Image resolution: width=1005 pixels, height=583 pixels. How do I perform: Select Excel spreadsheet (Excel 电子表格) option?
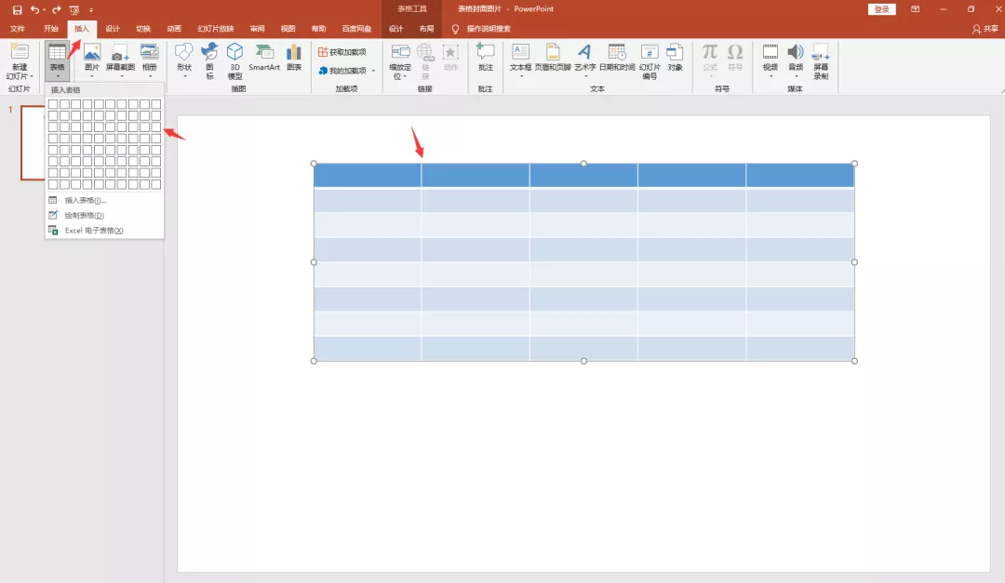[93, 230]
